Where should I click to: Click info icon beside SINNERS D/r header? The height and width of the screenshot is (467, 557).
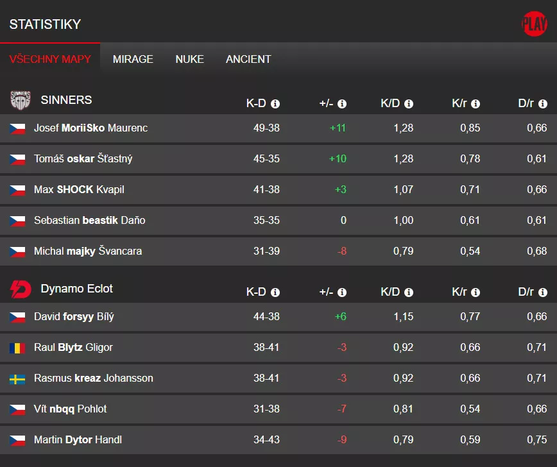542,104
